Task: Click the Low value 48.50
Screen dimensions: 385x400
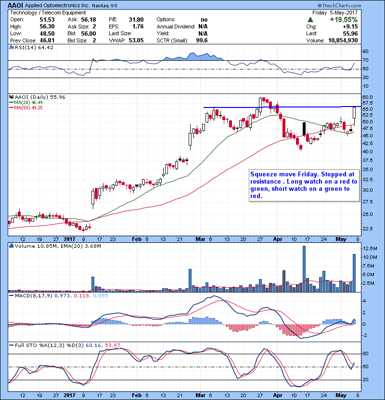Action: pos(47,33)
